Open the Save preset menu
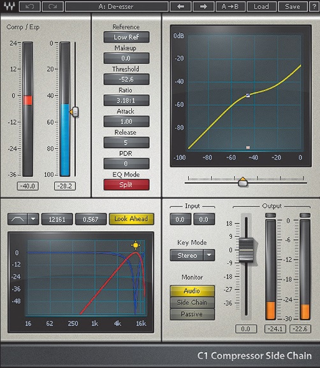The image size is (320, 368). 293,6
